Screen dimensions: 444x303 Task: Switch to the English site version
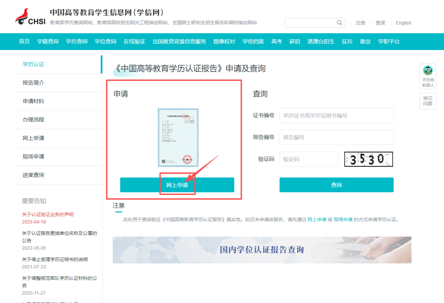coord(403,23)
